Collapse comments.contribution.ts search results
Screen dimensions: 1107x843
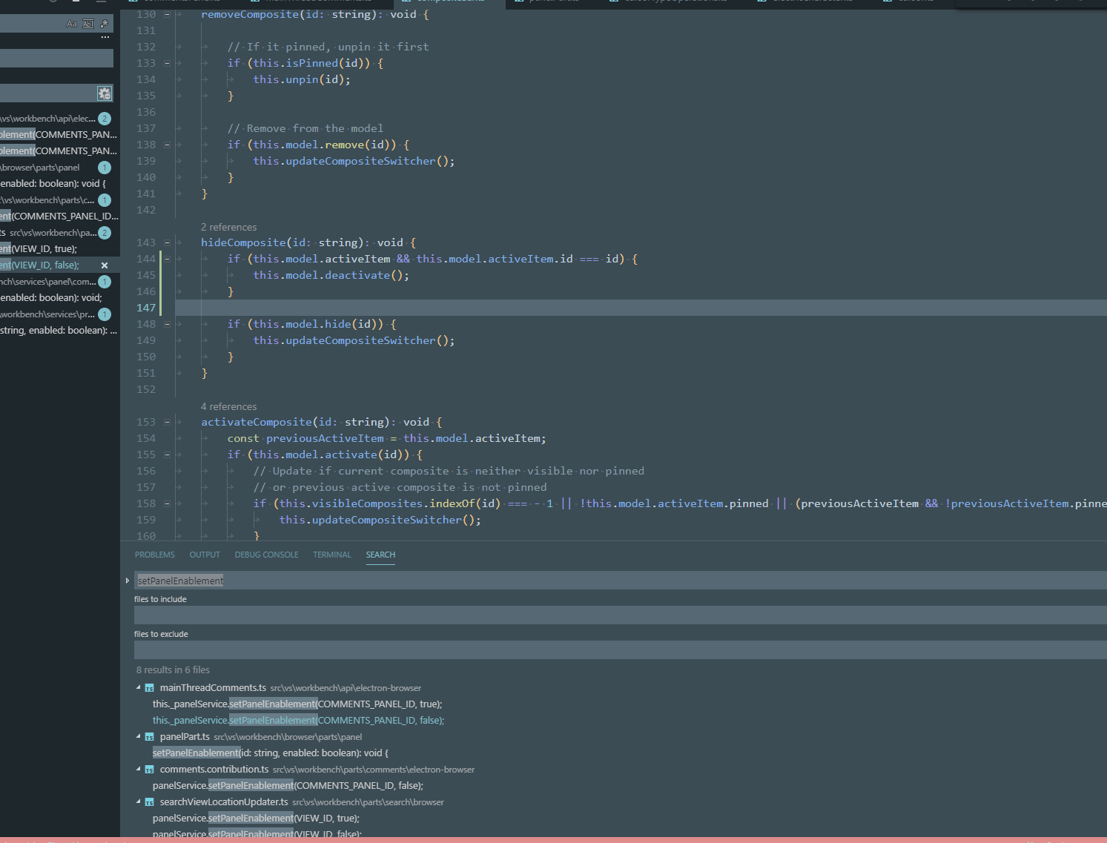pyautogui.click(x=139, y=769)
